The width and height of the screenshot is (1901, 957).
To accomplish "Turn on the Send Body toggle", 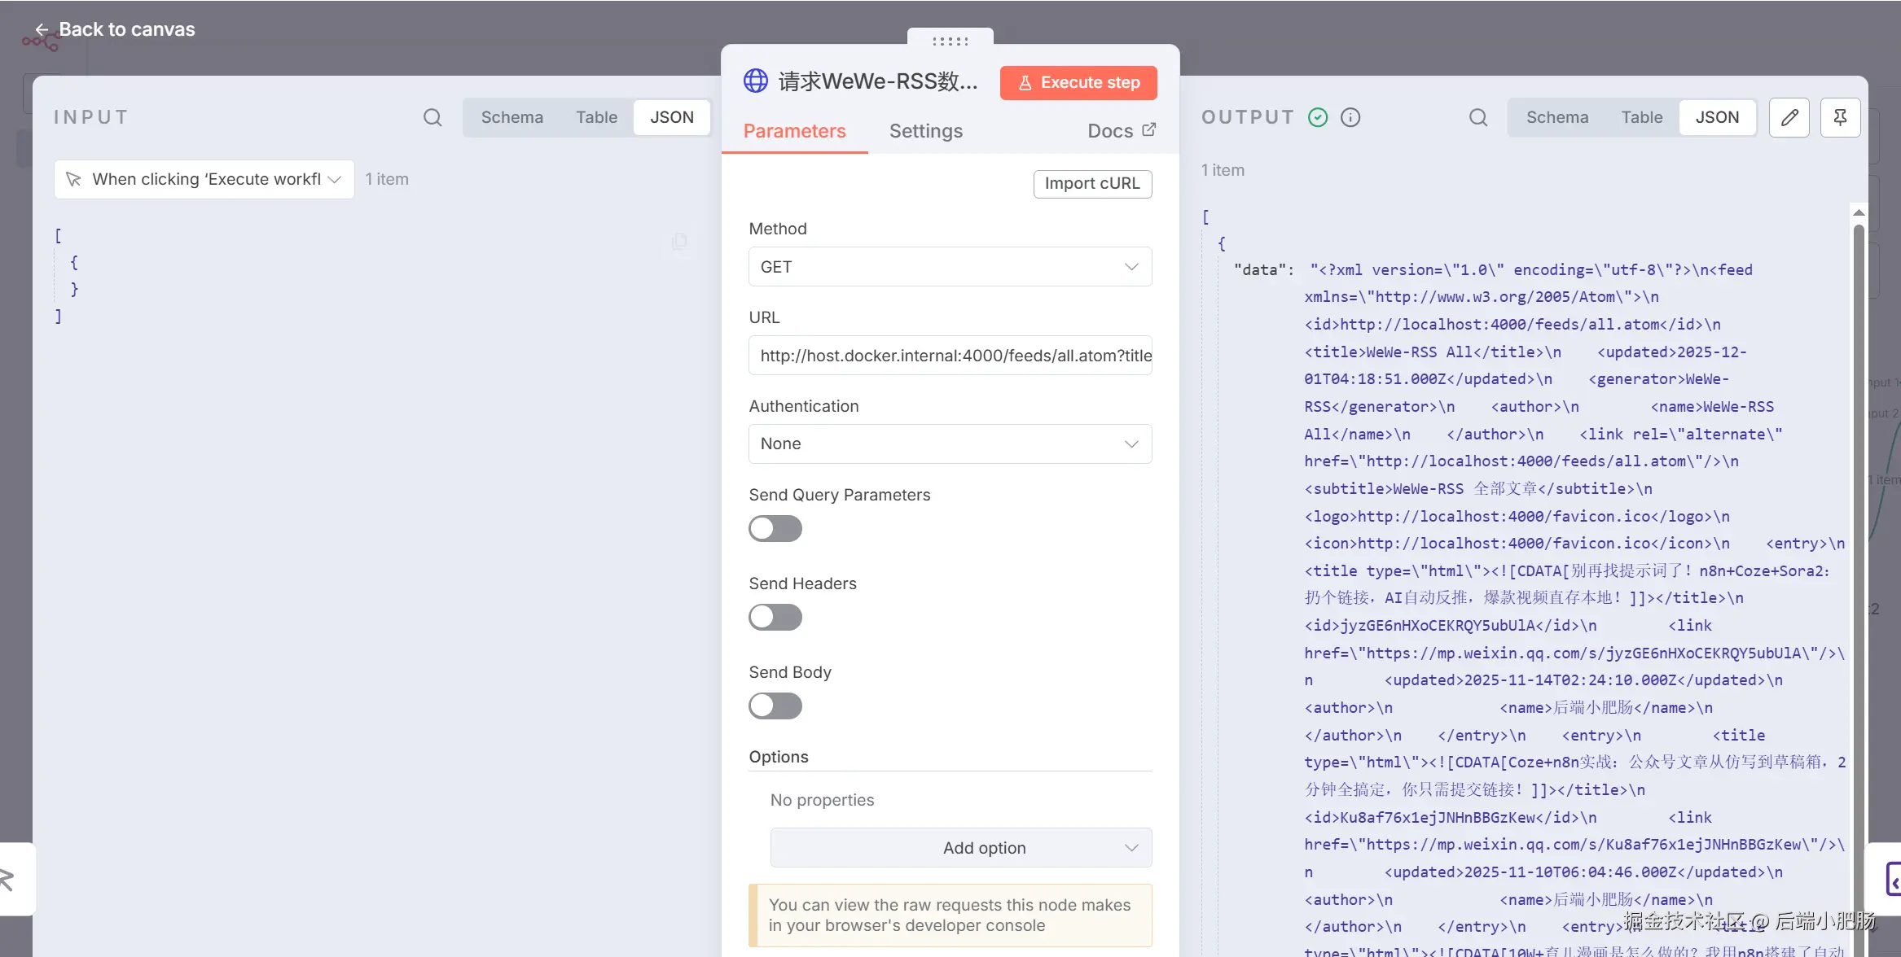I will coord(775,706).
